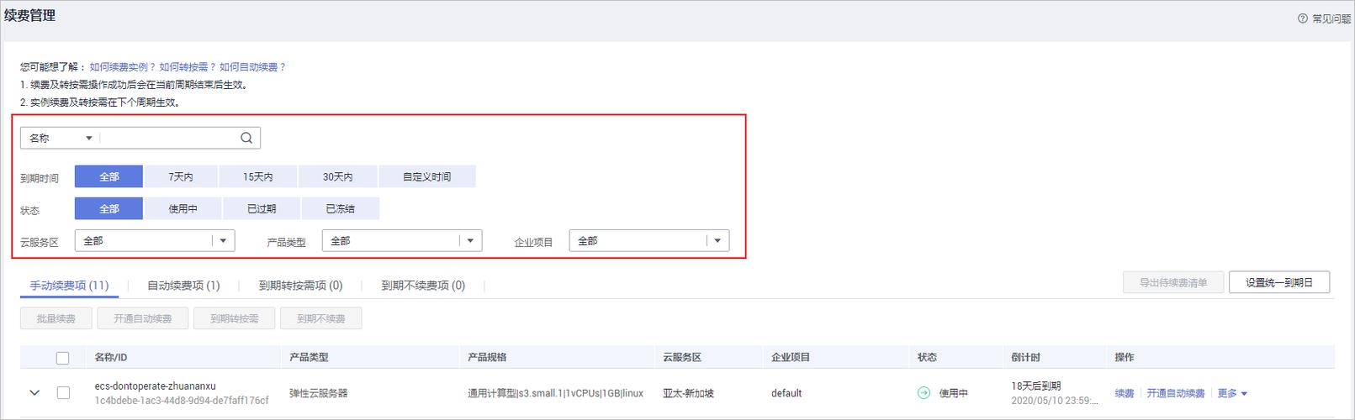The height and width of the screenshot is (420, 1355).
Task: Open the 如何自动续费？ link
Action: tap(254, 66)
